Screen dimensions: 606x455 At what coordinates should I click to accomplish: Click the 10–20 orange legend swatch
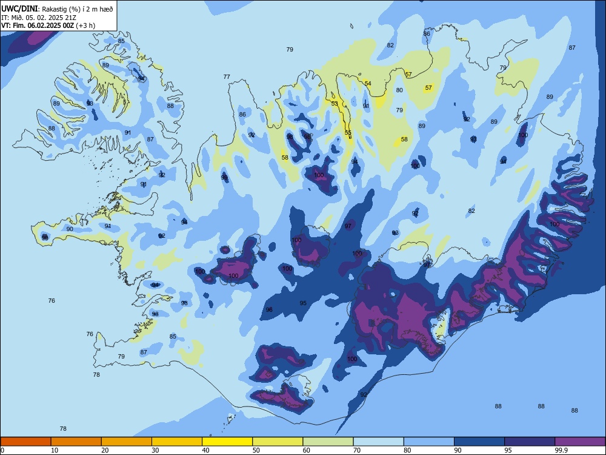(76, 442)
